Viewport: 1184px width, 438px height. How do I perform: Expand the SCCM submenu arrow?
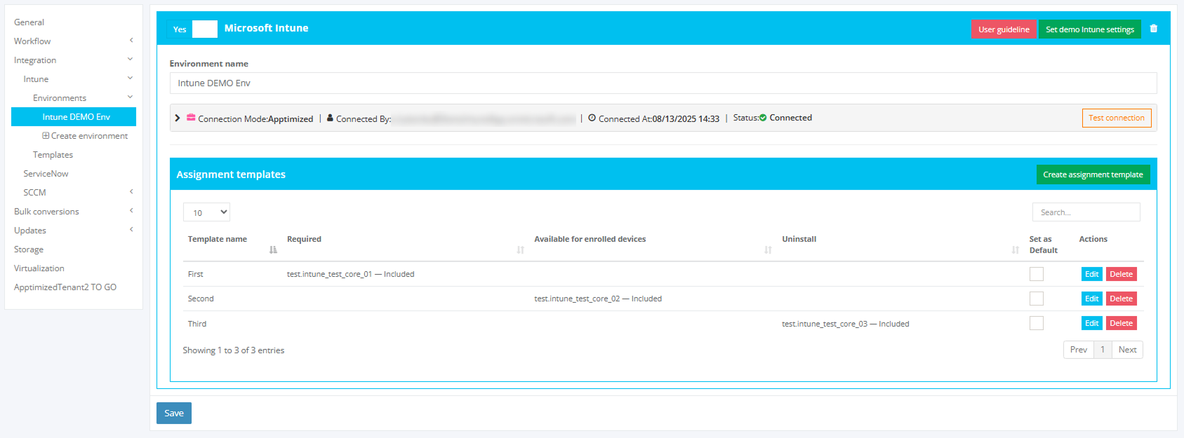point(131,192)
